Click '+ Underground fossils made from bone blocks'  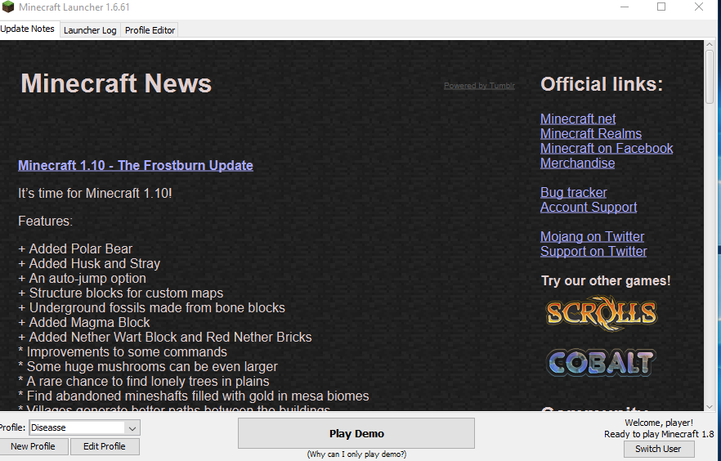coord(152,307)
